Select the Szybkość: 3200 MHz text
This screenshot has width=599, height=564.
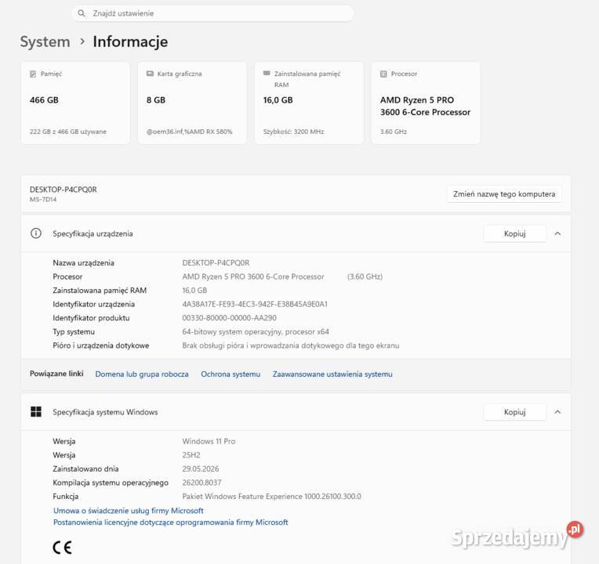tap(293, 132)
